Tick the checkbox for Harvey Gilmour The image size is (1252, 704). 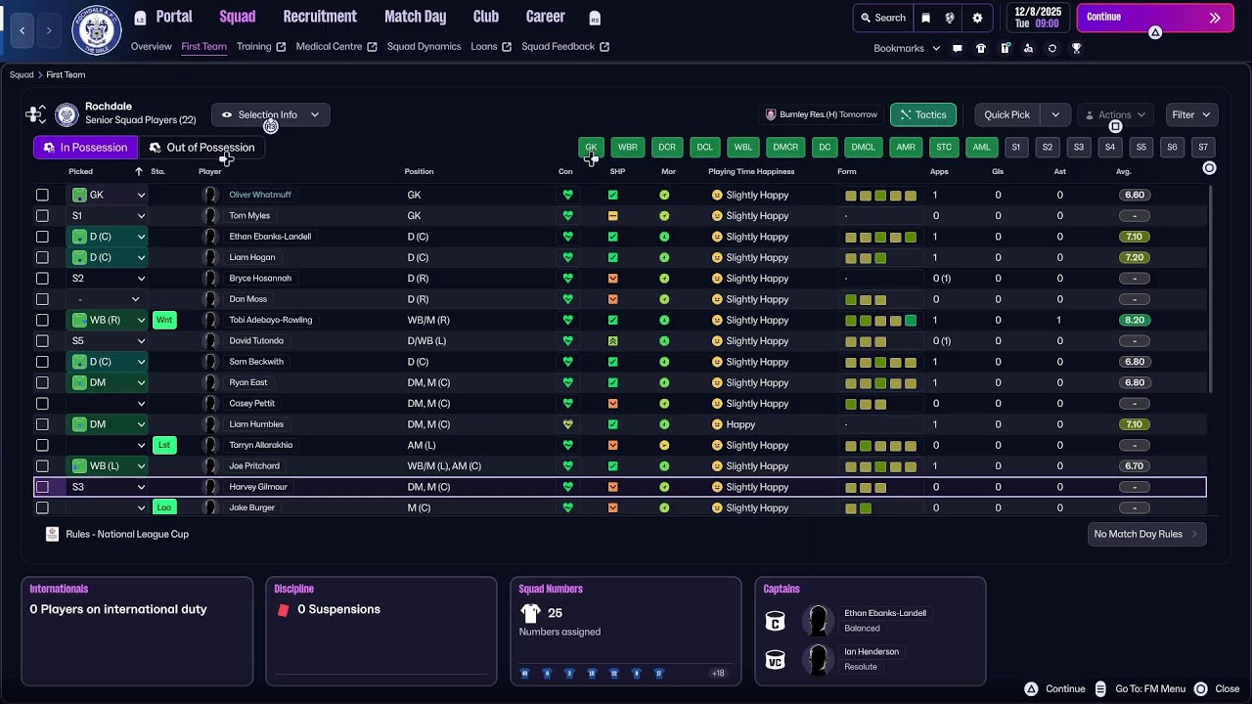pos(42,487)
